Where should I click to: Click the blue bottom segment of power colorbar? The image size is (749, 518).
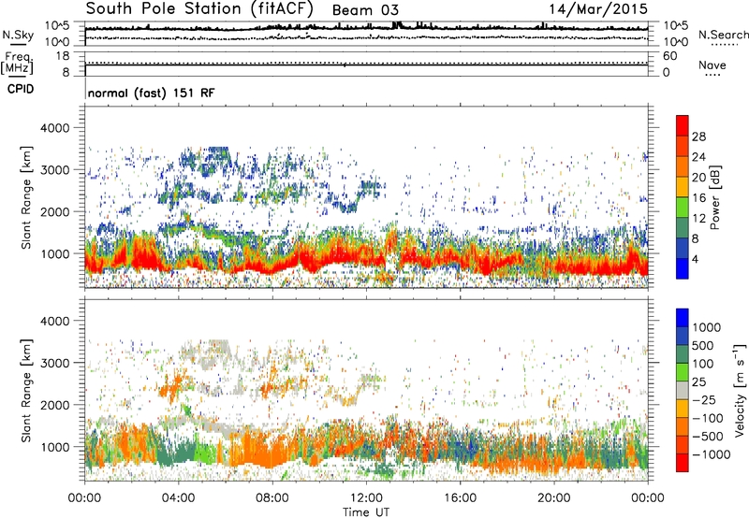pos(683,268)
